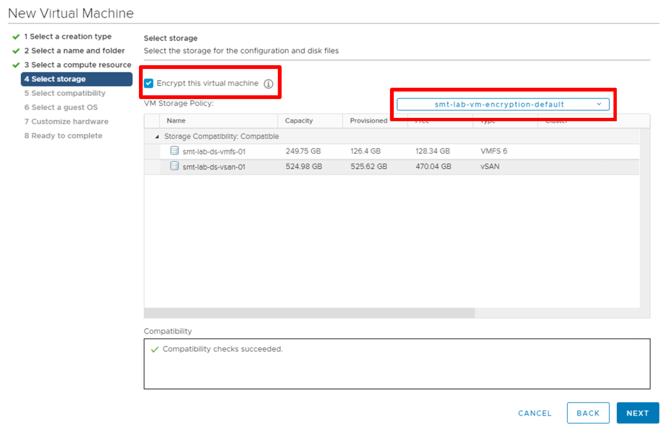Cancel the New Virtual Machine wizard

pos(535,413)
